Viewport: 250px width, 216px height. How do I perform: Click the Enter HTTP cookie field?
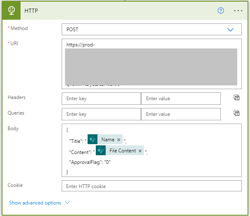[x=152, y=186]
